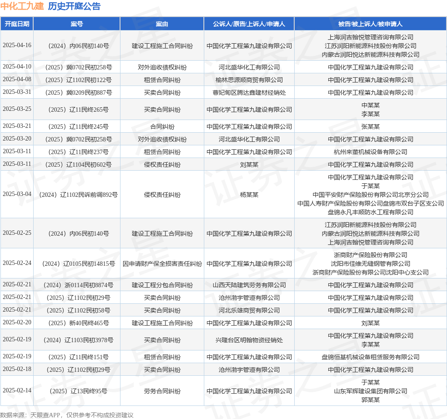447x419 pixels.
Task: Click the 中化工九建 title text
Action: 22,6
